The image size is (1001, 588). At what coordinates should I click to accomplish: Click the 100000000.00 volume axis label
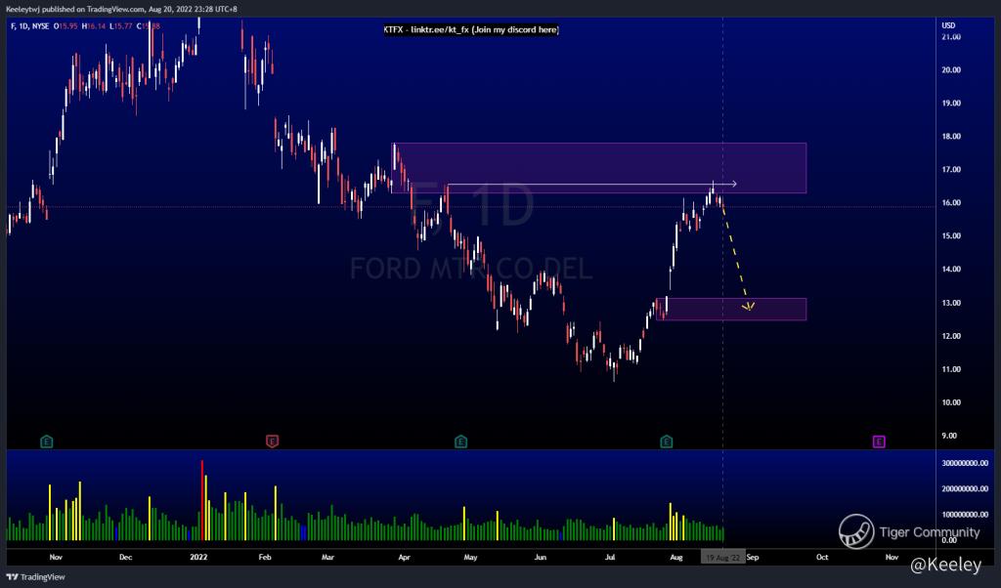965,515
